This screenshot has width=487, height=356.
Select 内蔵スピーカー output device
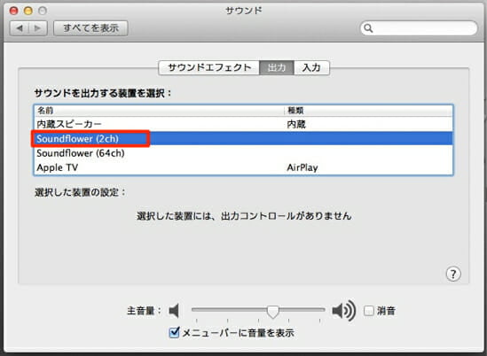[x=243, y=124]
